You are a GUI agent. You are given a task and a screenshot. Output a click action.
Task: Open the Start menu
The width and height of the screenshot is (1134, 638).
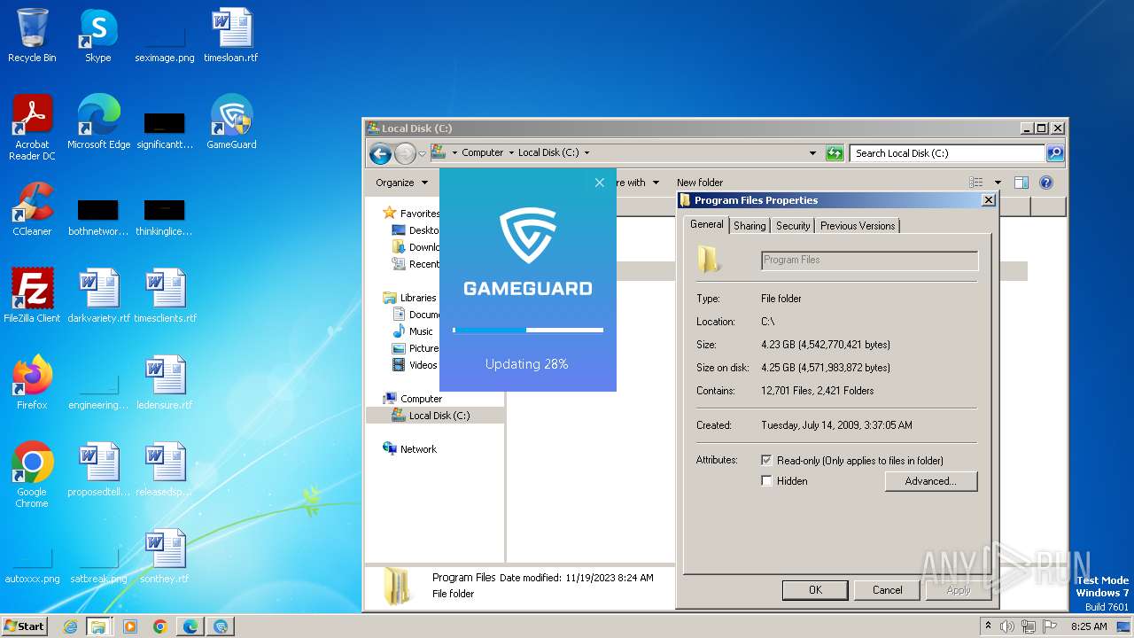pos(25,626)
